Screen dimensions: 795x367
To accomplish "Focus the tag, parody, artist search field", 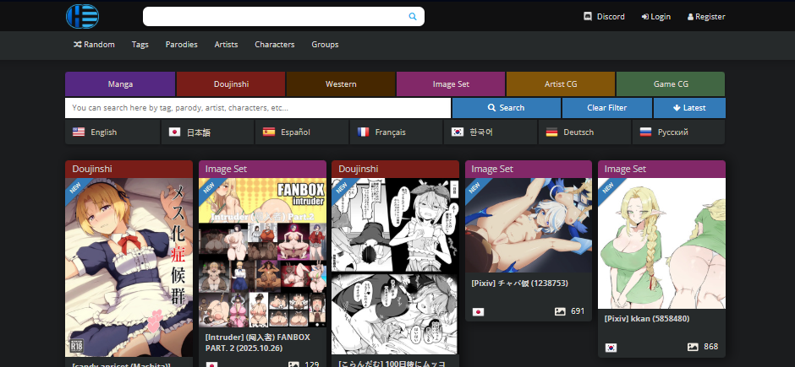I will tap(258, 108).
